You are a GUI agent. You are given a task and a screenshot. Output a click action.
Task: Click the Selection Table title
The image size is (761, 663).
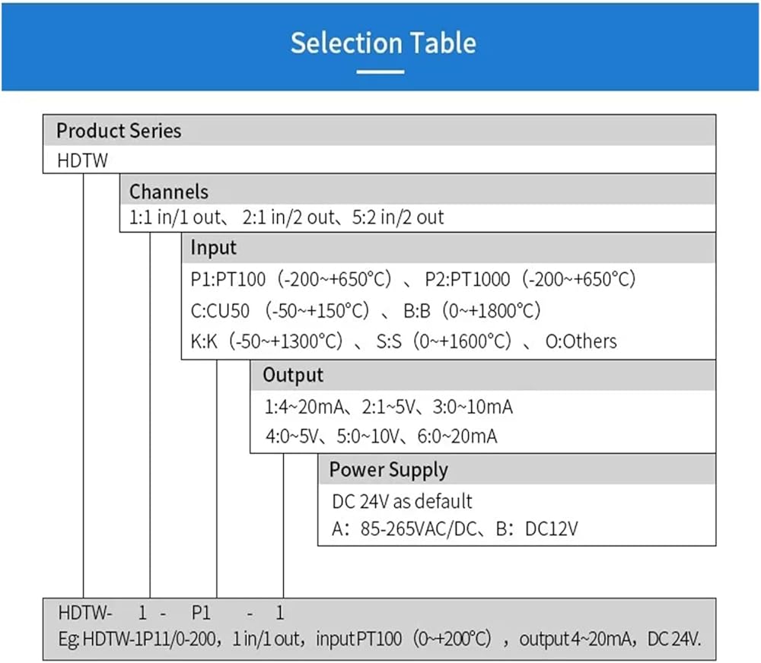point(383,43)
